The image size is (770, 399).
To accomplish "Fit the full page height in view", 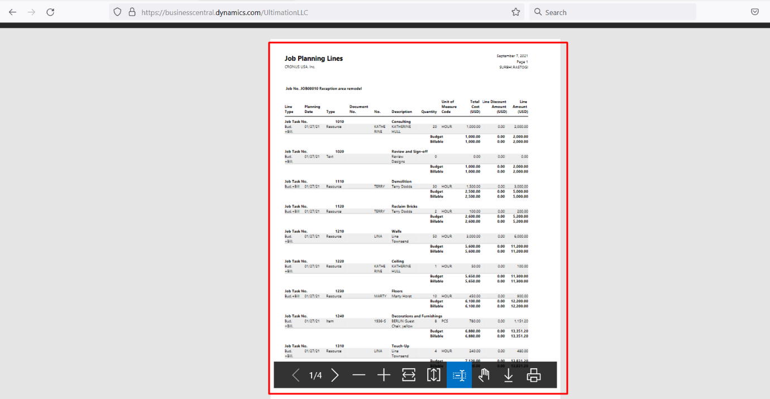I will (433, 375).
